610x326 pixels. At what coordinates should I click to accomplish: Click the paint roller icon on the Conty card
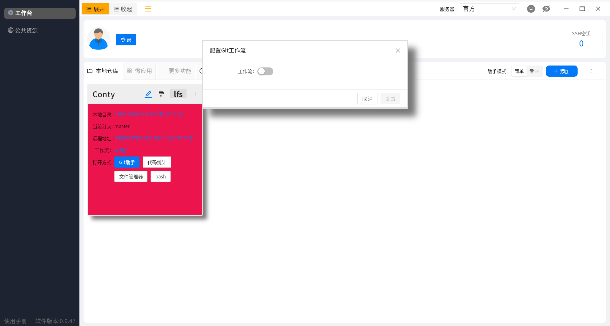pos(161,94)
